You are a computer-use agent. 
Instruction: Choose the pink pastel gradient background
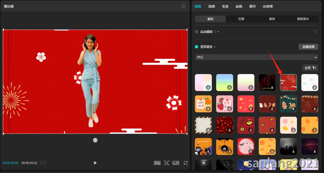(203, 82)
